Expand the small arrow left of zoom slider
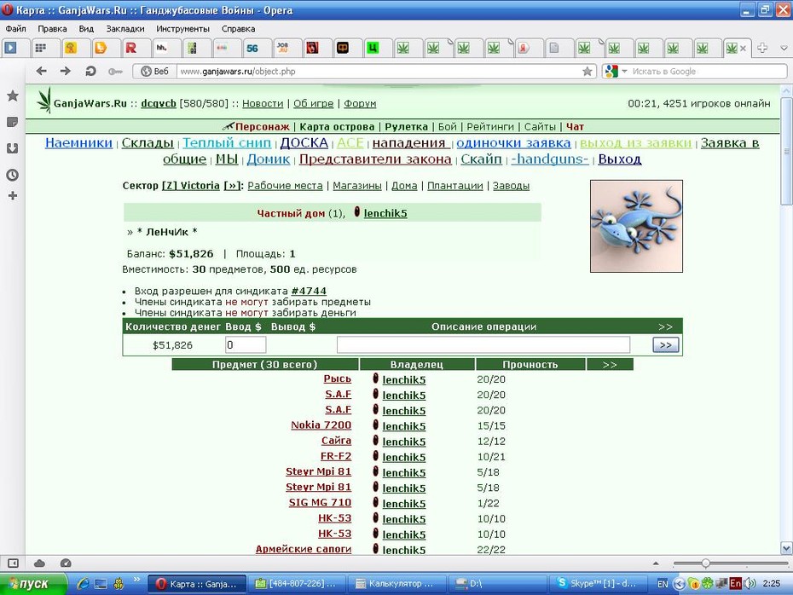Screen dimensions: 793x595 pyautogui.click(x=656, y=563)
